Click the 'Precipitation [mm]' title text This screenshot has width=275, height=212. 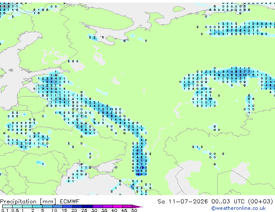[x=28, y=202]
